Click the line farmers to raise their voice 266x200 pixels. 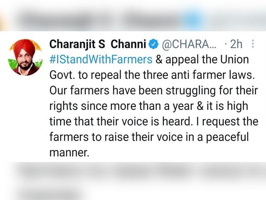click(x=149, y=137)
